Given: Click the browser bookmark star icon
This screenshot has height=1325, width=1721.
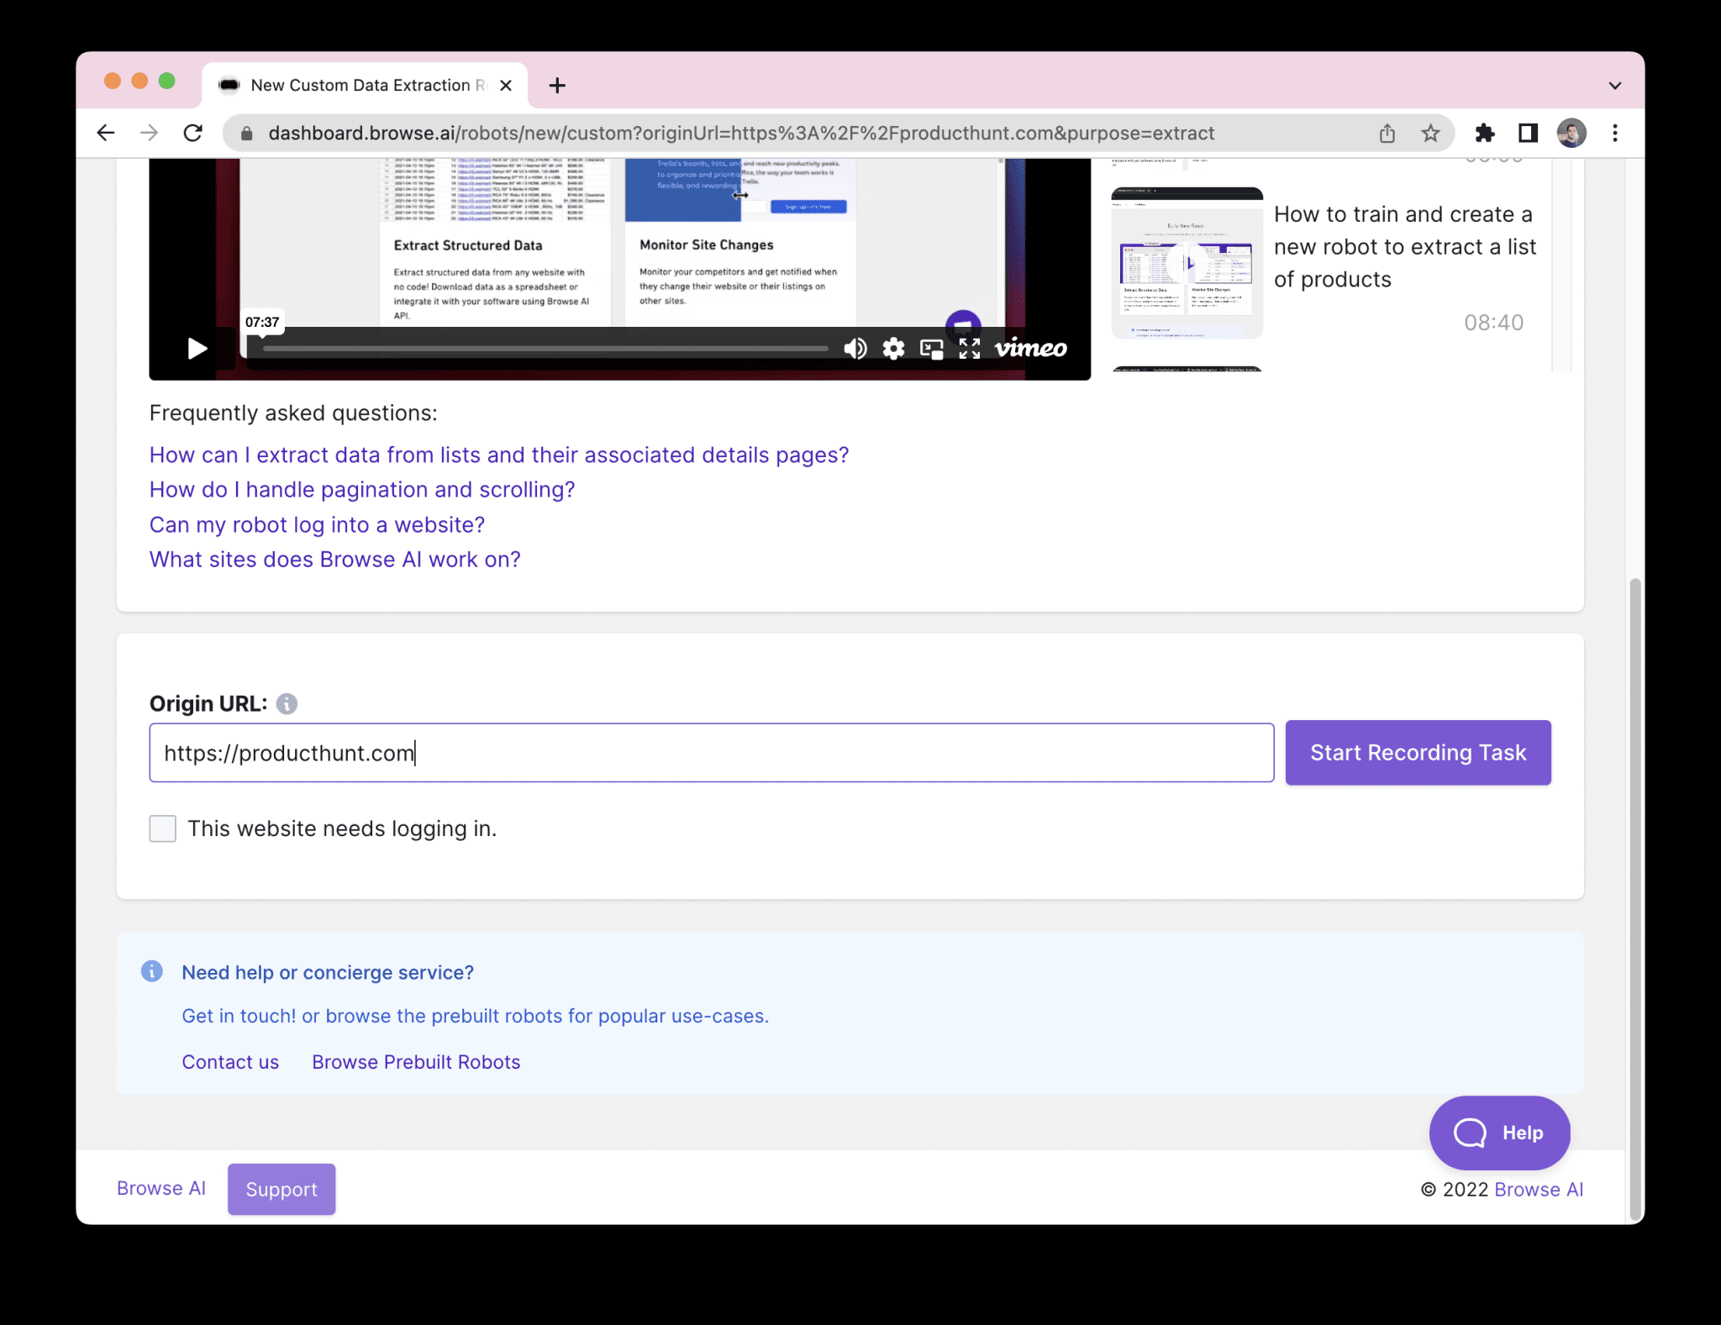Looking at the screenshot, I should tap(1433, 132).
